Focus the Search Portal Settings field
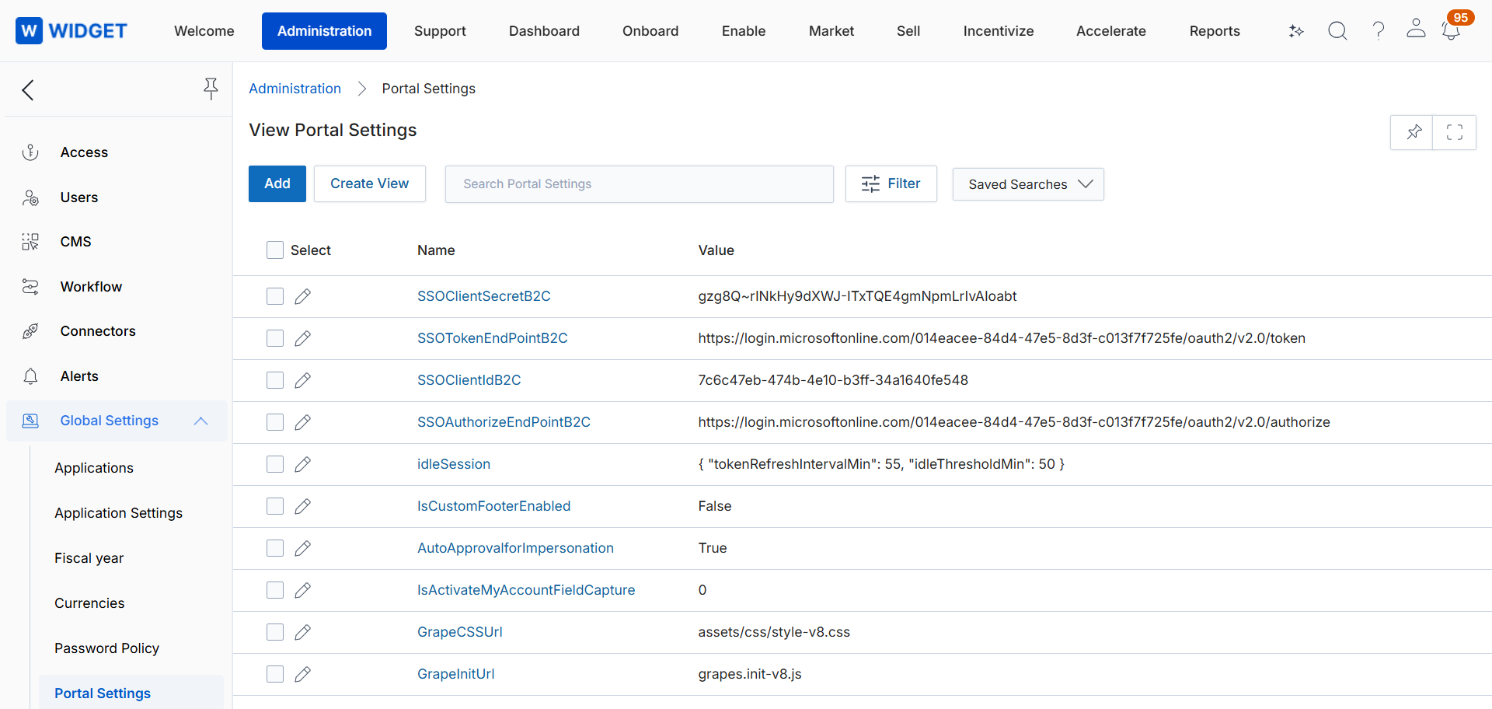 pyautogui.click(x=639, y=184)
